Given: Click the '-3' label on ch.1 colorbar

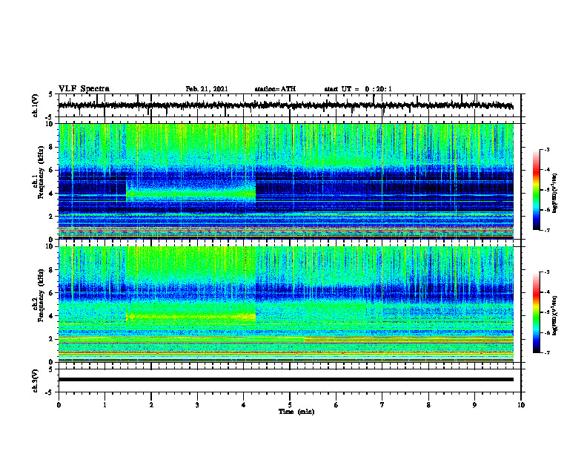Looking at the screenshot, I should pos(546,149).
